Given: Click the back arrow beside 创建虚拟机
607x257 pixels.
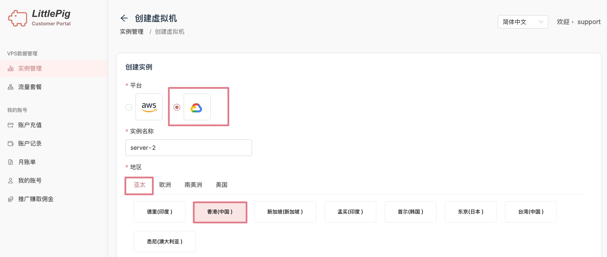Looking at the screenshot, I should (124, 18).
